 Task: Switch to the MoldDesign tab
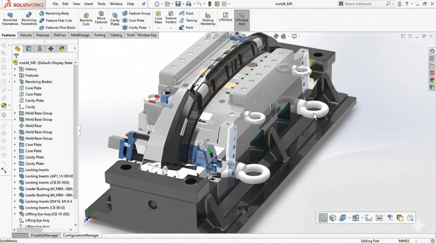click(x=80, y=35)
